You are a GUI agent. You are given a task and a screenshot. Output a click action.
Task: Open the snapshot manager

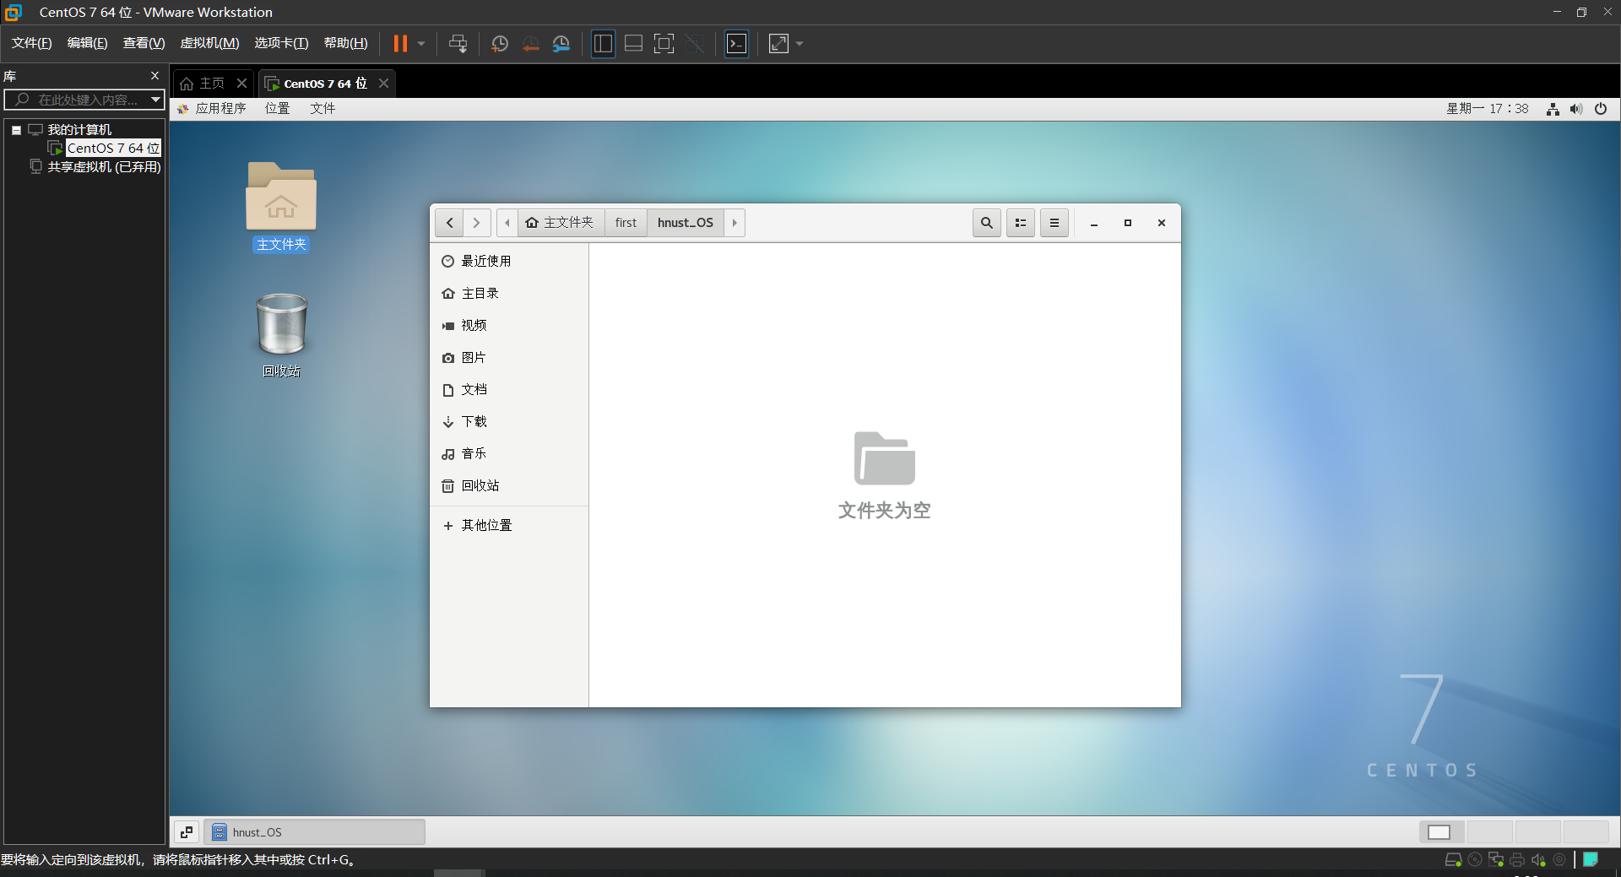[561, 43]
